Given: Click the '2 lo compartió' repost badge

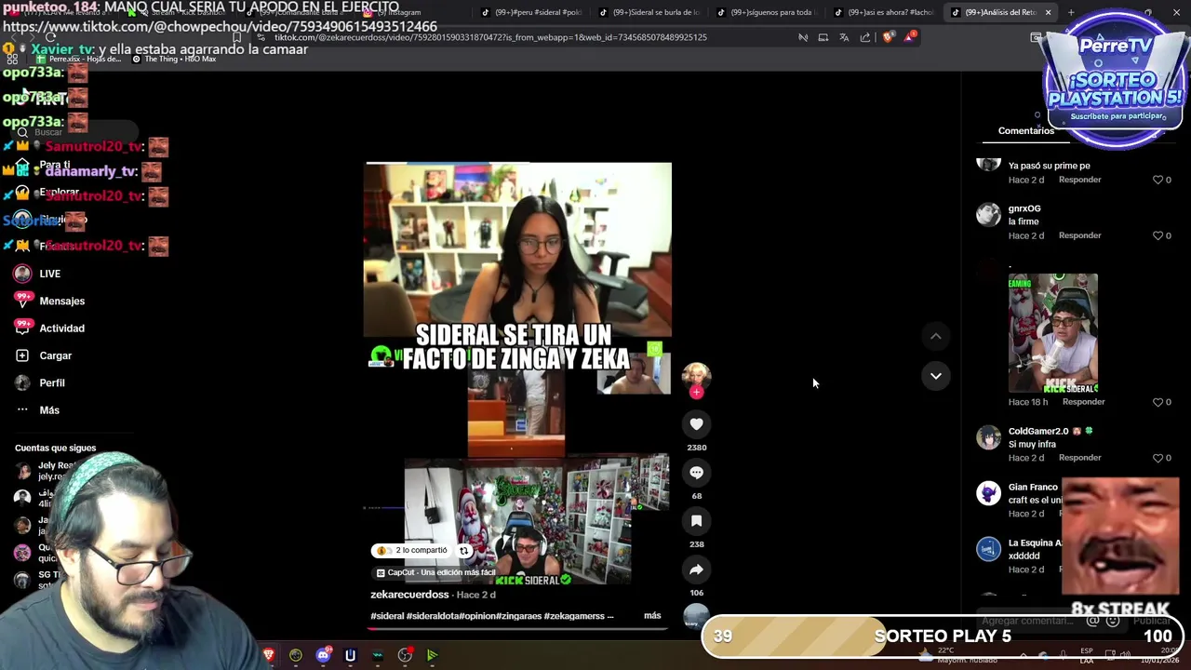Looking at the screenshot, I should 413,550.
